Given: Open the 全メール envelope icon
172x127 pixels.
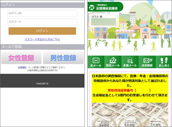Looking at the screenshot, I should pos(96,62).
